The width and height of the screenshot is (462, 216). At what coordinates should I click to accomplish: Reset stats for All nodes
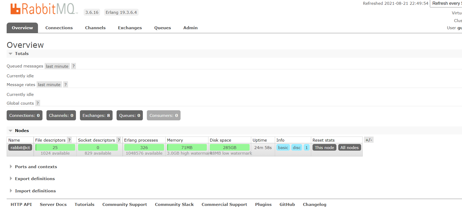[349, 147]
